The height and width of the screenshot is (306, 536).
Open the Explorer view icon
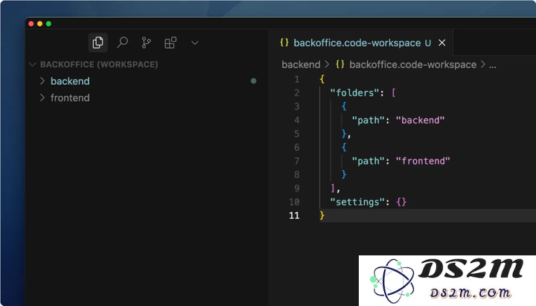[x=98, y=42]
